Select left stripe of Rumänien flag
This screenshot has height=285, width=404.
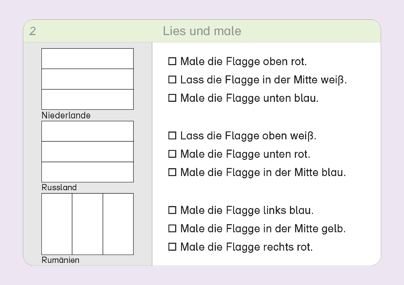point(57,224)
